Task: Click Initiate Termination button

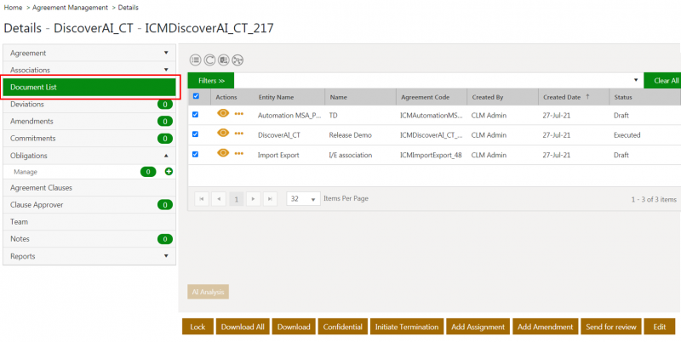Action: click(407, 327)
